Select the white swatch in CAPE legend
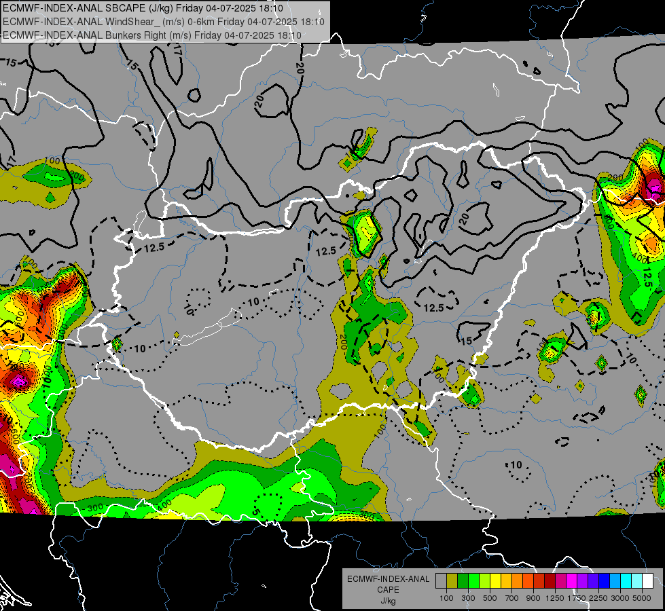This screenshot has width=665, height=611. coord(647,581)
